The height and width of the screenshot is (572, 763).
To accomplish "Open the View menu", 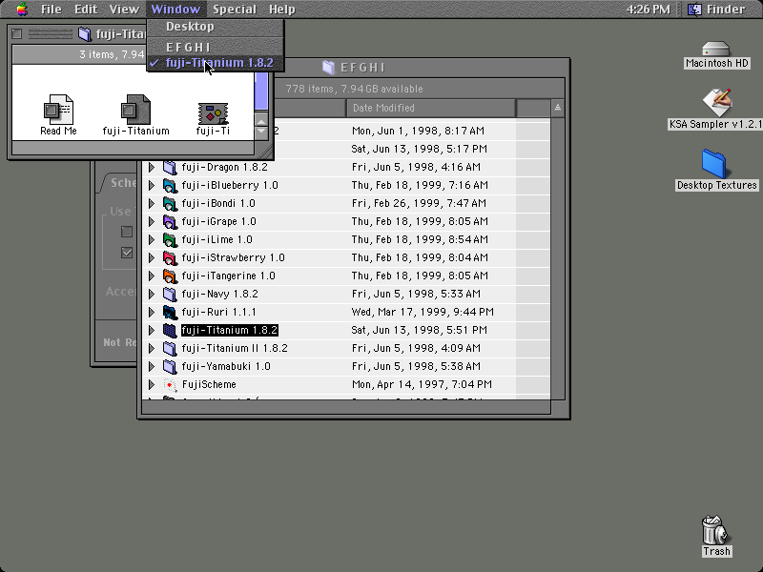I will (124, 10).
